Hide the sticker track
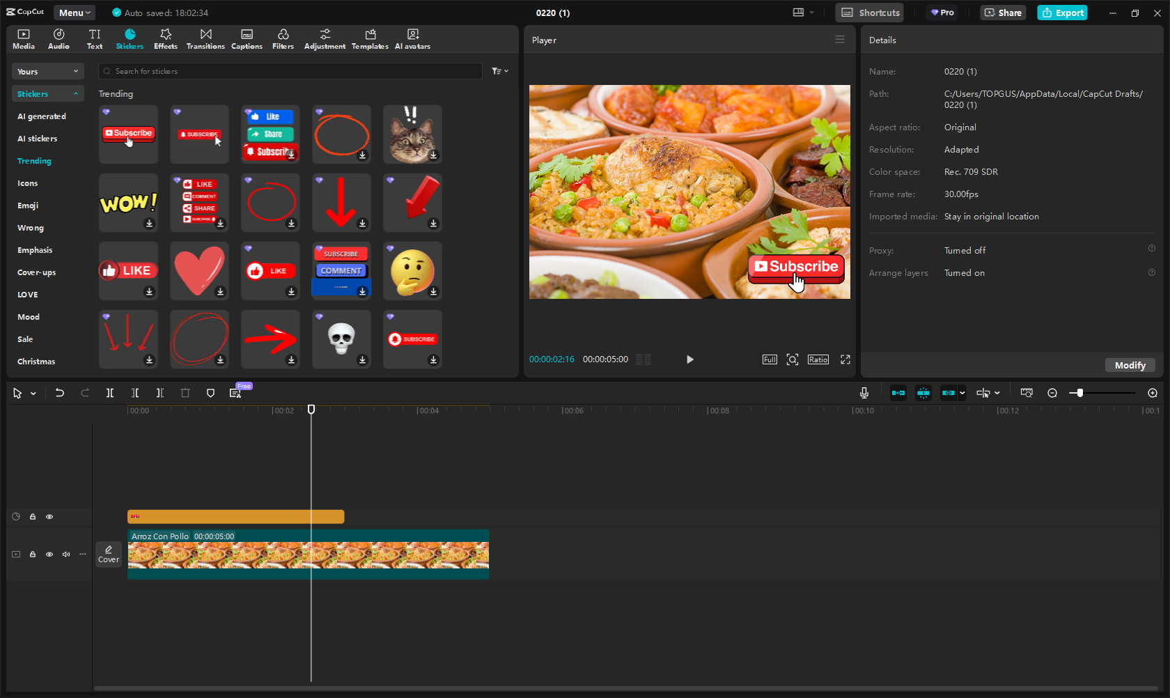Screen dimensions: 1170x698 coord(49,517)
